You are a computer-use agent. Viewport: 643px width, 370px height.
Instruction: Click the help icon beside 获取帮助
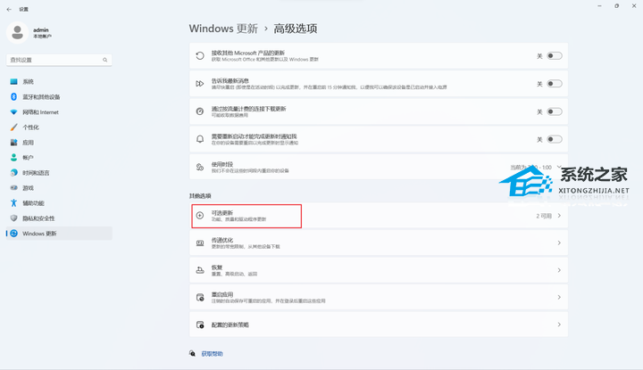point(192,353)
